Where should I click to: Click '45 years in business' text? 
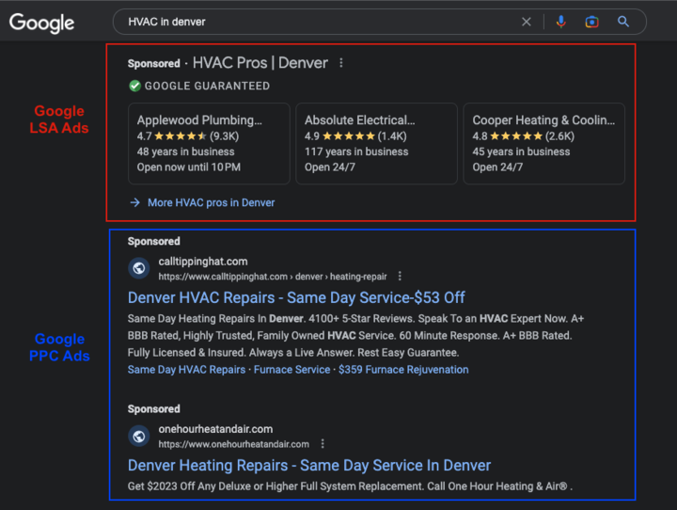[x=521, y=151]
